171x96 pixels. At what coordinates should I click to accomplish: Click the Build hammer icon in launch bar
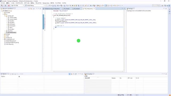[x=2, y=5]
